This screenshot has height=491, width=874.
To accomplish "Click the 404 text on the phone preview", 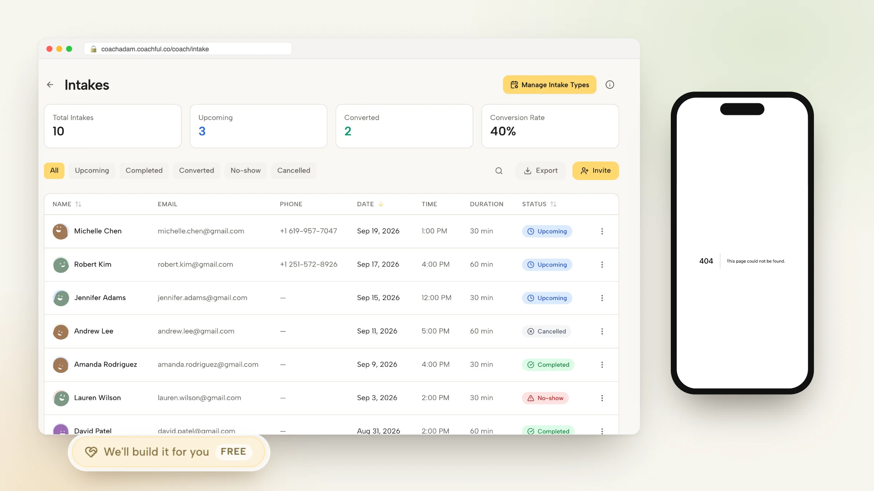I will pyautogui.click(x=706, y=261).
